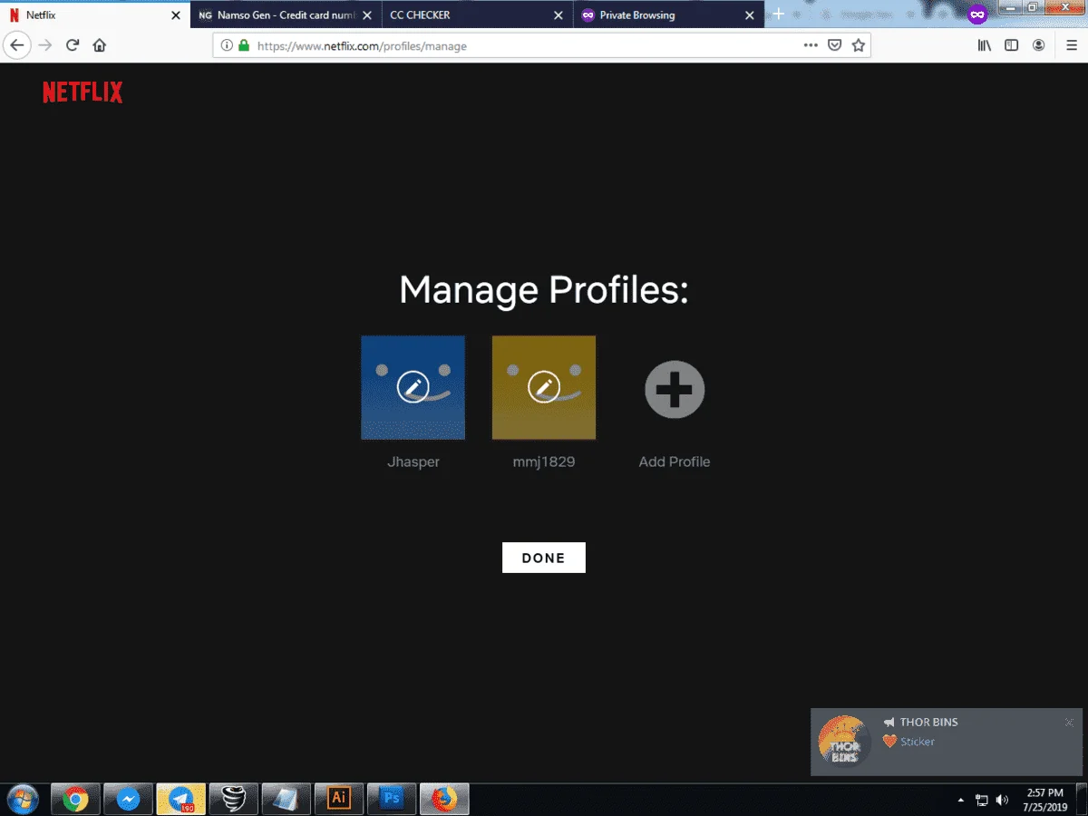The image size is (1088, 816).
Task: Open the taskbar clock and date
Action: tap(1044, 800)
